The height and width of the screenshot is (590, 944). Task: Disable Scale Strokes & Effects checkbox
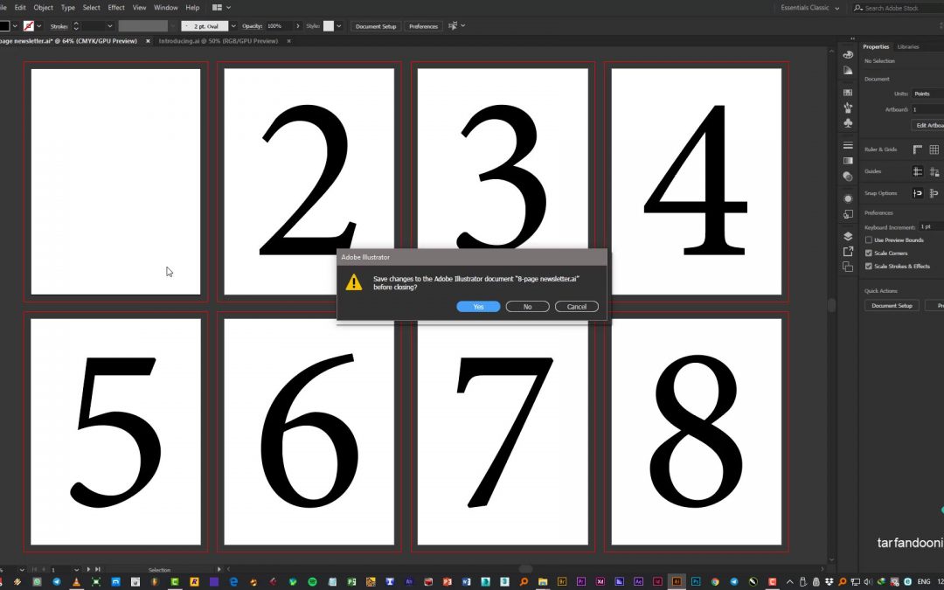point(868,266)
